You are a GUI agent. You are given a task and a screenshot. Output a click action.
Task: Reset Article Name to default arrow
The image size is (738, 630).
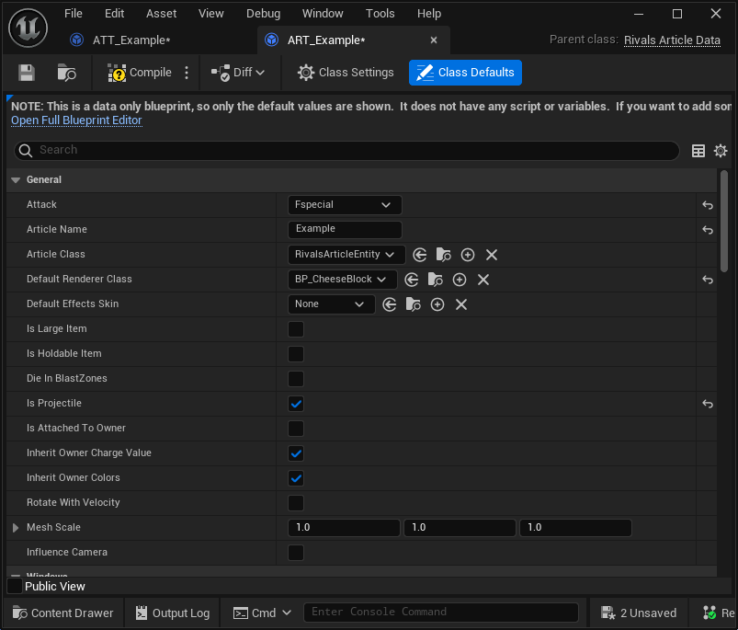[x=708, y=230]
